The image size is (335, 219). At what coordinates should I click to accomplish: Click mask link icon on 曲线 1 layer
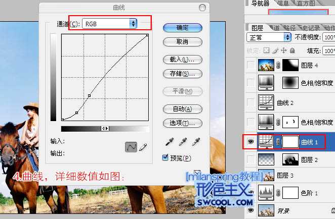pos(278,142)
